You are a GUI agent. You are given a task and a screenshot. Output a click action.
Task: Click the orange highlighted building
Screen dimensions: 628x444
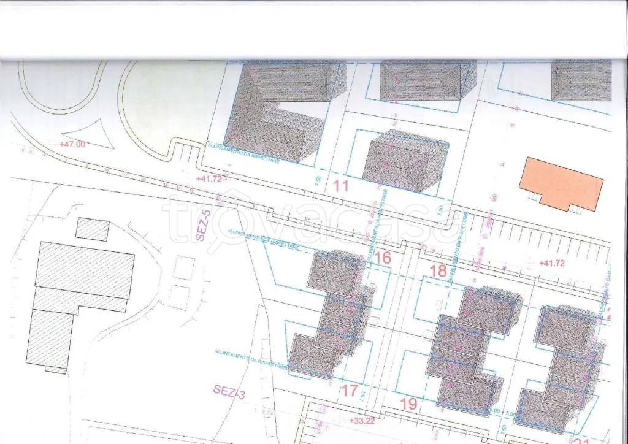point(561,183)
